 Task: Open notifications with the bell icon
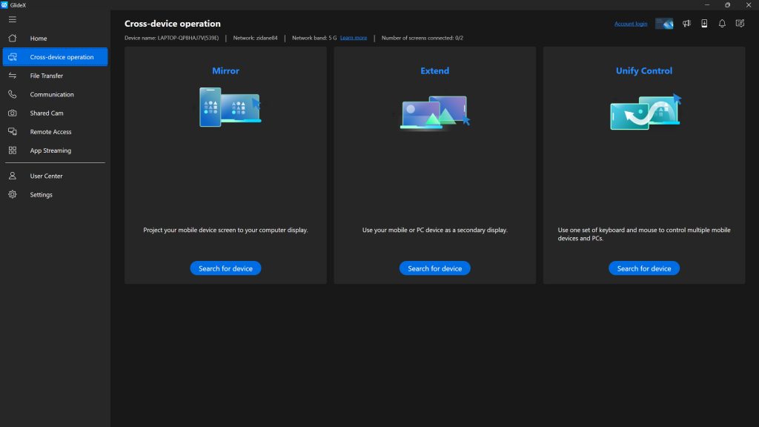point(722,24)
